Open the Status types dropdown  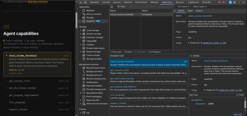click(200, 7)
